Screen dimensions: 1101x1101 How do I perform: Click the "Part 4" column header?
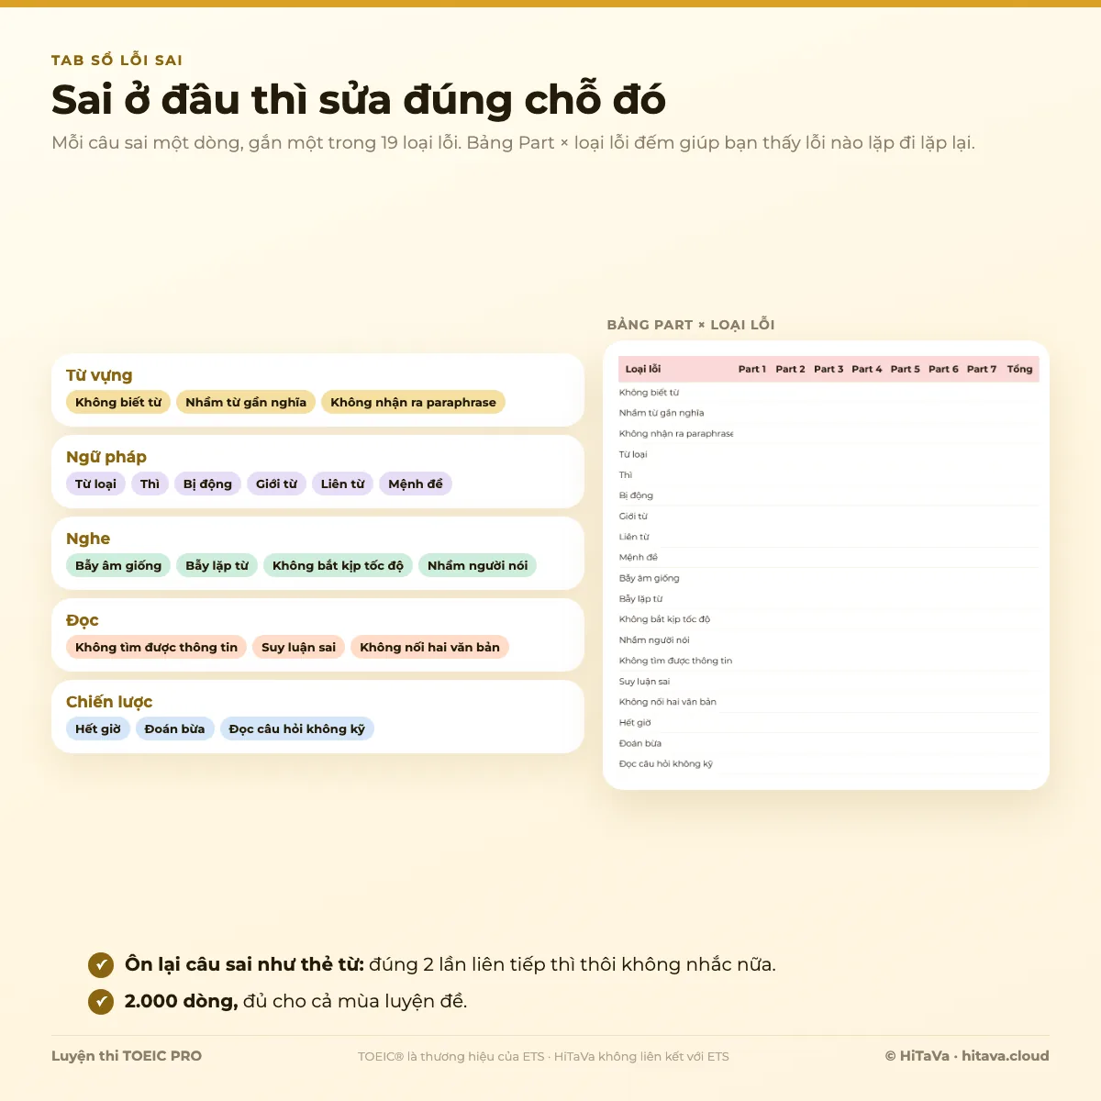point(867,369)
